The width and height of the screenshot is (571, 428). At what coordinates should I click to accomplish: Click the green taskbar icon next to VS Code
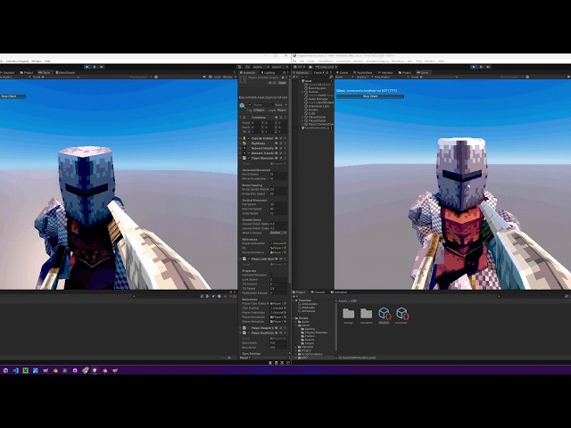tap(26, 371)
